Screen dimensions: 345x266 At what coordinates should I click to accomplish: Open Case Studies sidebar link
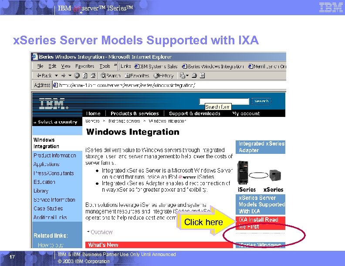tap(48, 209)
